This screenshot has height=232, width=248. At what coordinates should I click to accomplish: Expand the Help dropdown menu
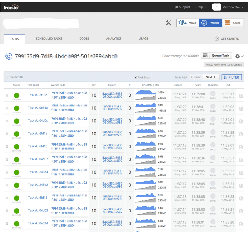[201, 7]
